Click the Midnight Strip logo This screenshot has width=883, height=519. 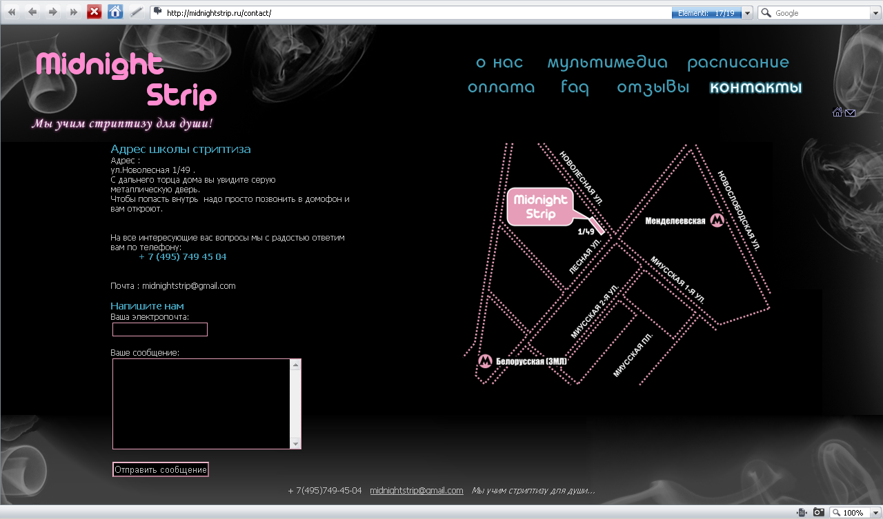126,80
